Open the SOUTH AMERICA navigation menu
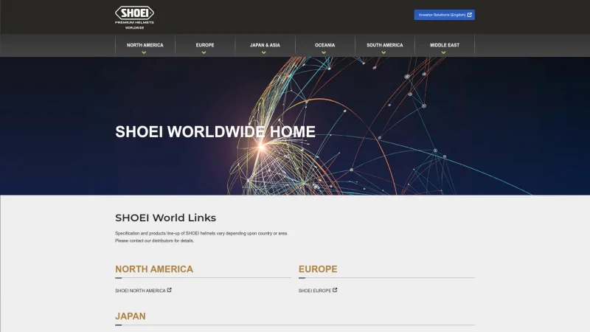The height and width of the screenshot is (332, 590). 384,45
